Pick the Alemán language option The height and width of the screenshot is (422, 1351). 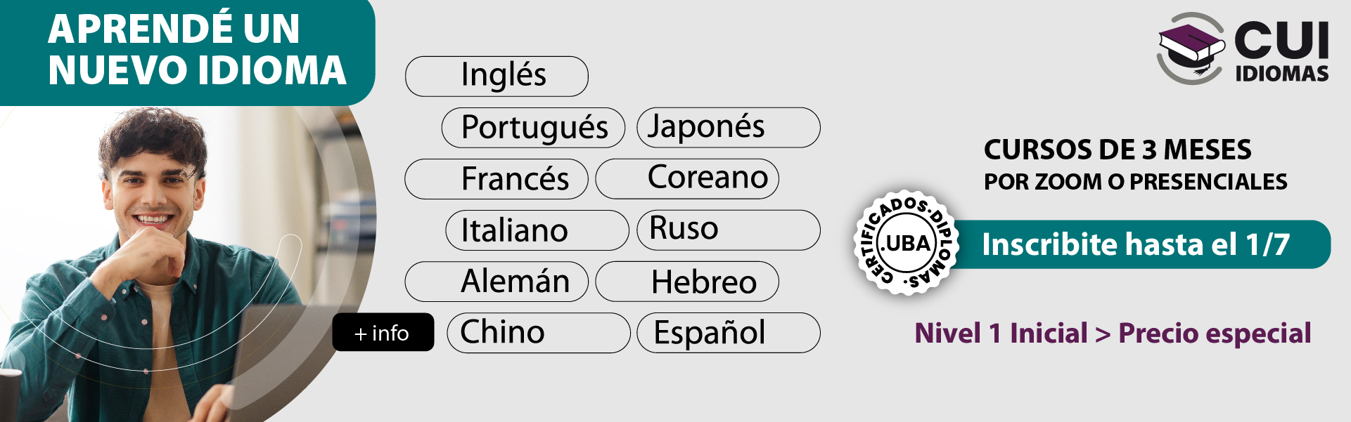pyautogui.click(x=497, y=282)
